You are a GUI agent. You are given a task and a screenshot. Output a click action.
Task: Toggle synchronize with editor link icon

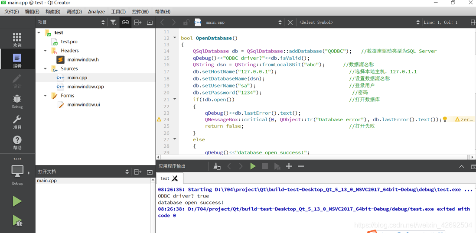pos(125,22)
